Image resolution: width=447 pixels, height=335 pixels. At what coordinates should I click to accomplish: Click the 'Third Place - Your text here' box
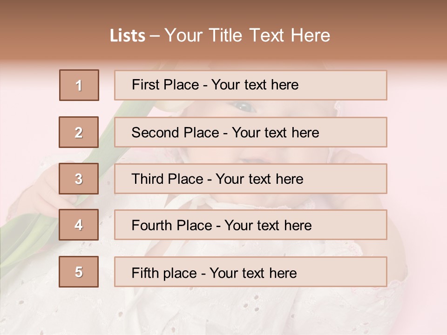click(x=251, y=179)
